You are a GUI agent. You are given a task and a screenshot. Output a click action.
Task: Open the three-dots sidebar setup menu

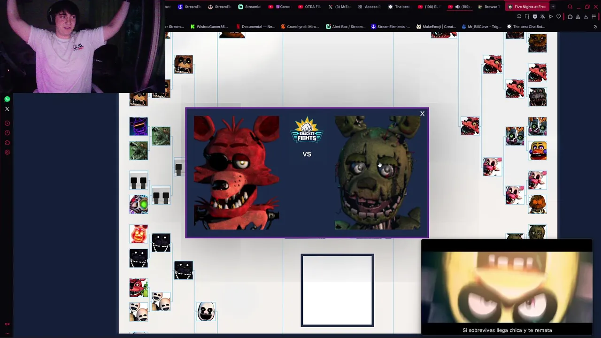pos(7,333)
